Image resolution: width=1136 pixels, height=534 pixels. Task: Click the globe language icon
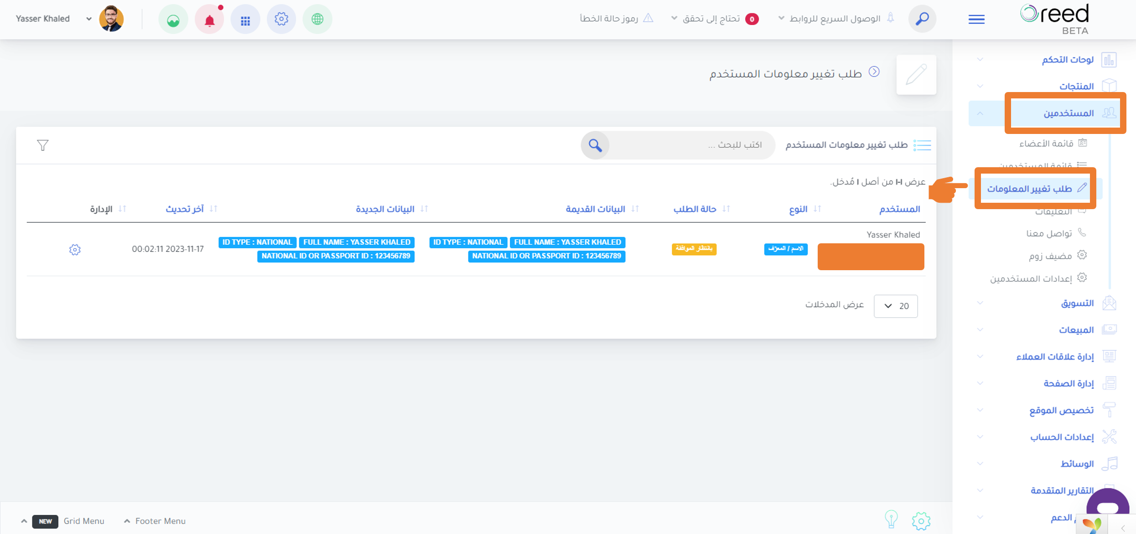point(317,19)
